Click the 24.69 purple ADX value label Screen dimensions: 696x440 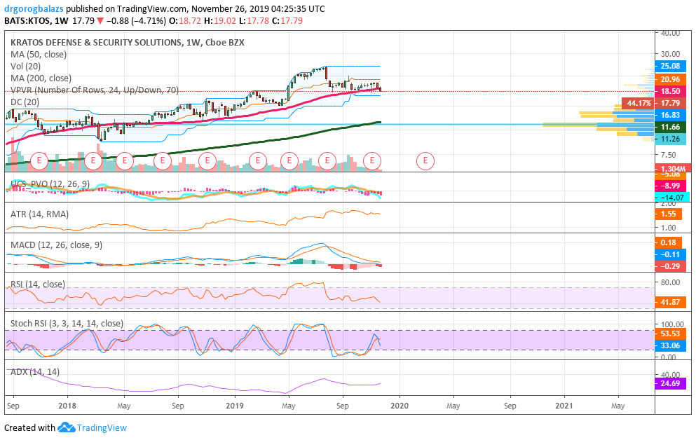670,383
